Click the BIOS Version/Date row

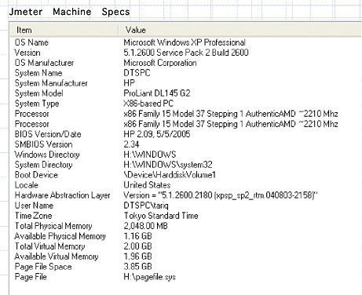(x=186, y=134)
